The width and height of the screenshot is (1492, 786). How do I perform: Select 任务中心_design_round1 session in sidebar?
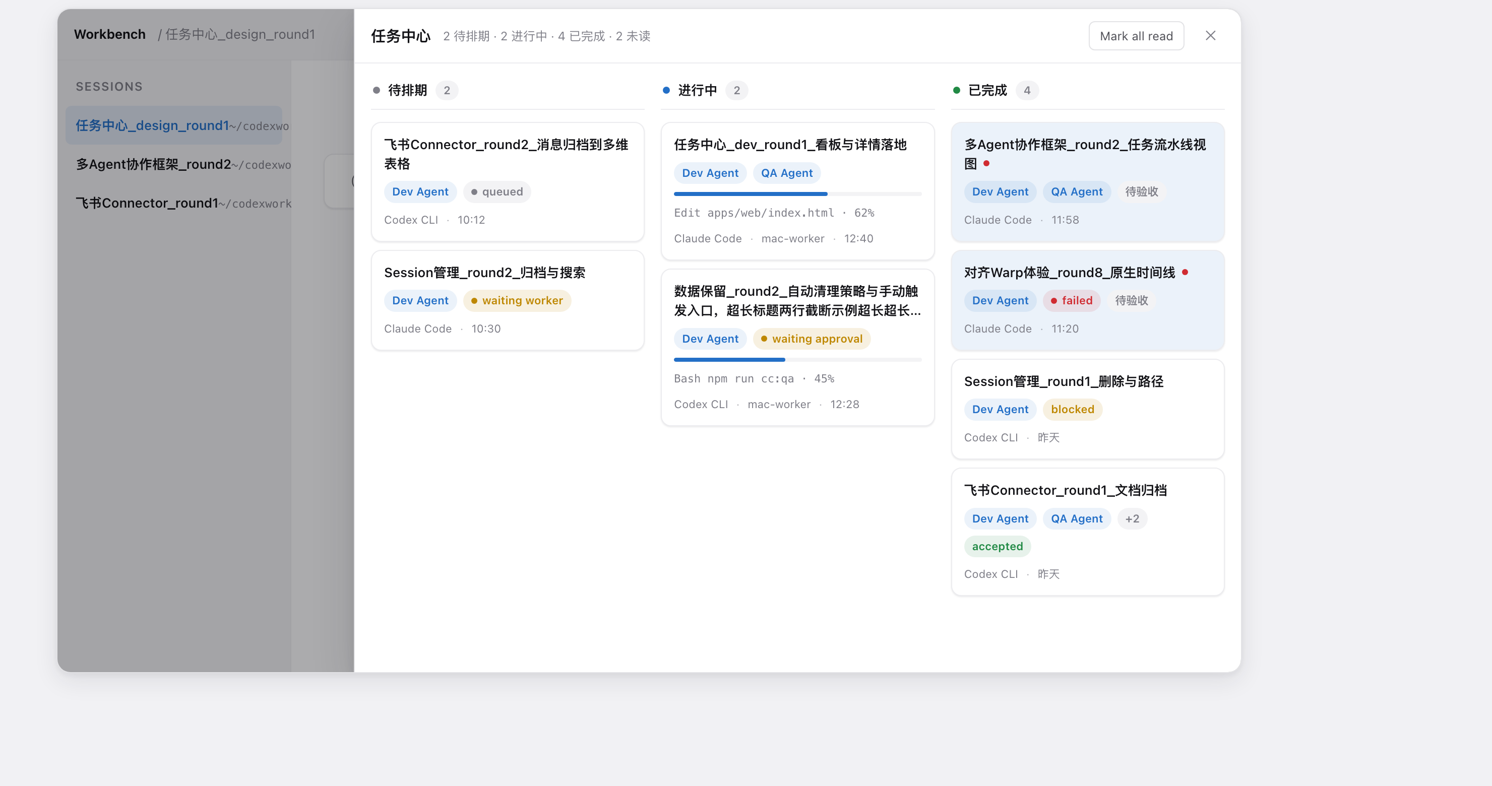tap(174, 125)
